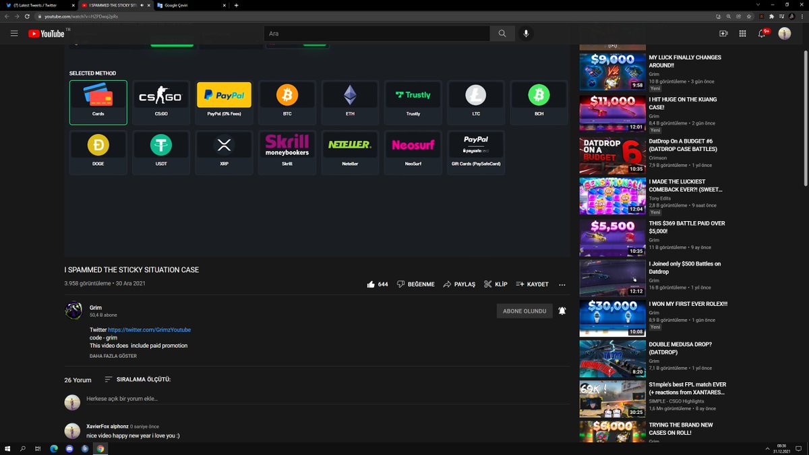Open the SIRALAMA ÖLÇÜTÜ sort dropdown
This screenshot has width=809, height=455.
click(138, 380)
